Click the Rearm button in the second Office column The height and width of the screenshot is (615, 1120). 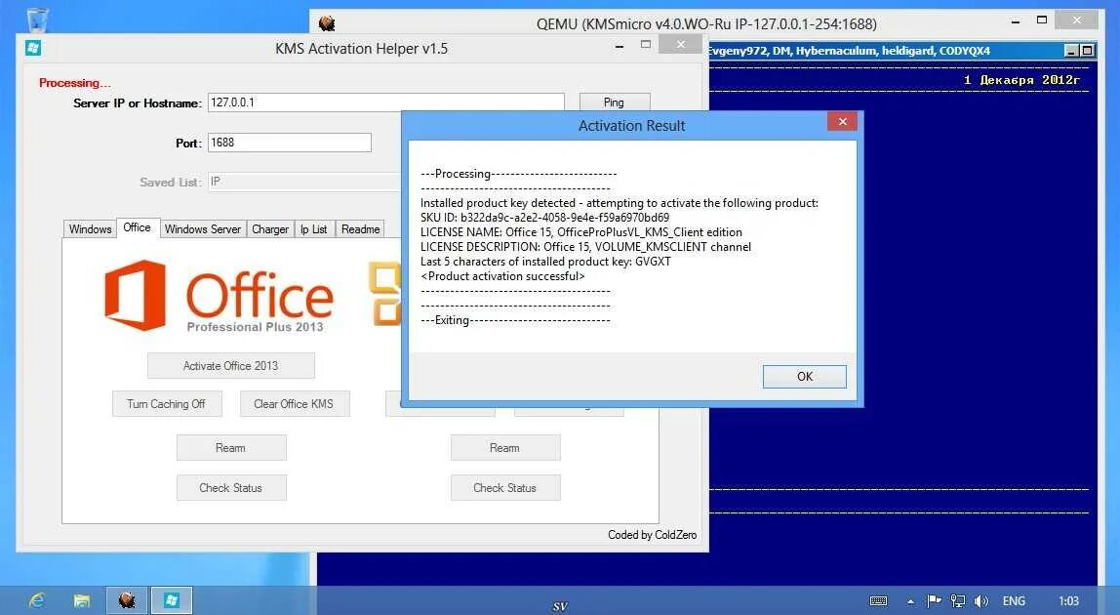pyautogui.click(x=505, y=448)
